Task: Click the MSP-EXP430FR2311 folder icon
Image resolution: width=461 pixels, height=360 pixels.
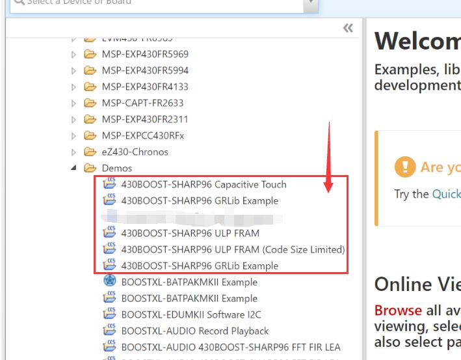Action: tap(90, 119)
